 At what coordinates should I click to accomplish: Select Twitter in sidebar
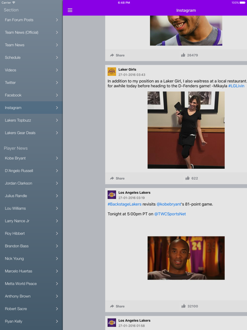click(x=31, y=82)
